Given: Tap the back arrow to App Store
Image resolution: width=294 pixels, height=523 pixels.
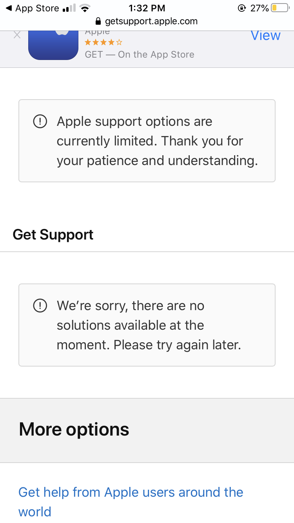Looking at the screenshot, I should click(9, 8).
